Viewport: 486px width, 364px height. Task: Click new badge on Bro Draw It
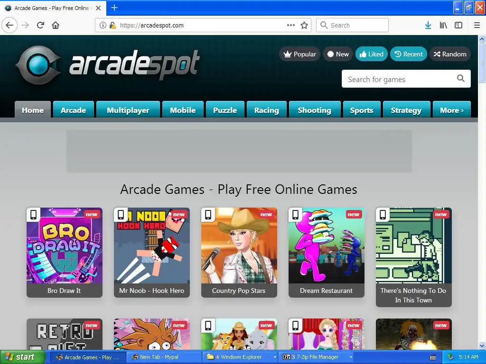pyautogui.click(x=92, y=214)
